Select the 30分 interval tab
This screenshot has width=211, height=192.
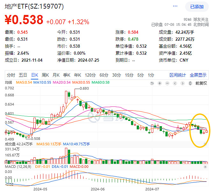(117, 75)
